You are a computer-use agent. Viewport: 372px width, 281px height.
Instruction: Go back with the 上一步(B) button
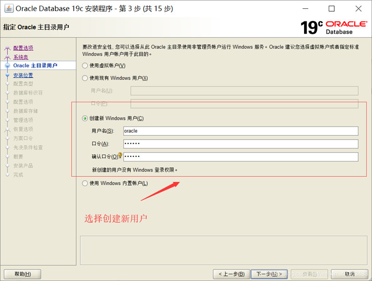(x=232, y=274)
